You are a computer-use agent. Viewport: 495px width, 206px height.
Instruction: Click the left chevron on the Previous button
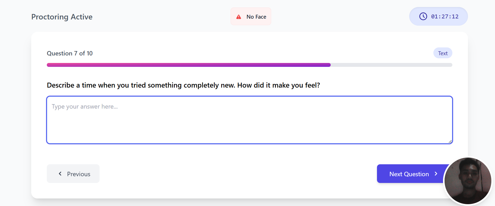(60, 174)
